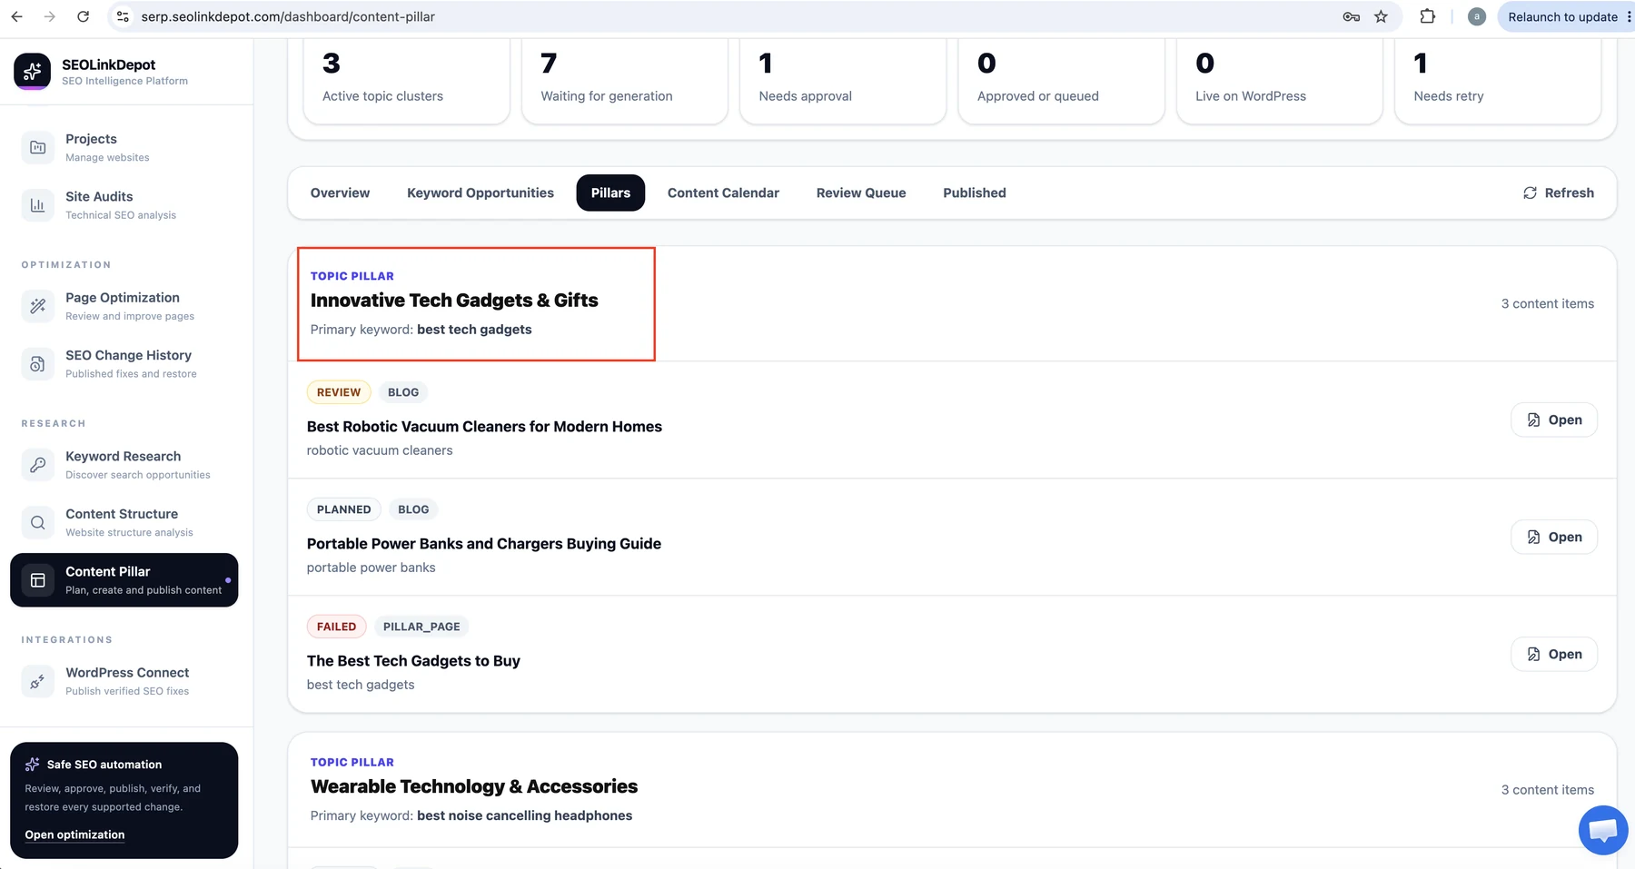Reload the page in browser
Viewport: 1635px width, 869px height.
point(83,16)
